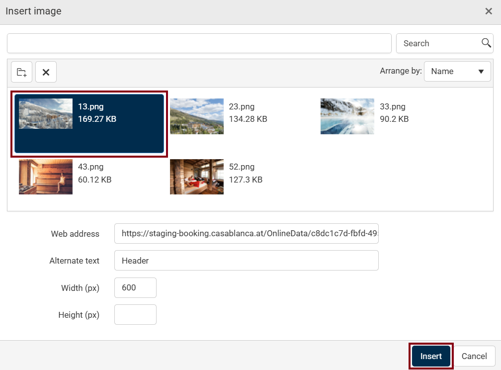Screen dimensions: 501x370
Task: Select the 13.png thumbnail
Action: coord(46,113)
